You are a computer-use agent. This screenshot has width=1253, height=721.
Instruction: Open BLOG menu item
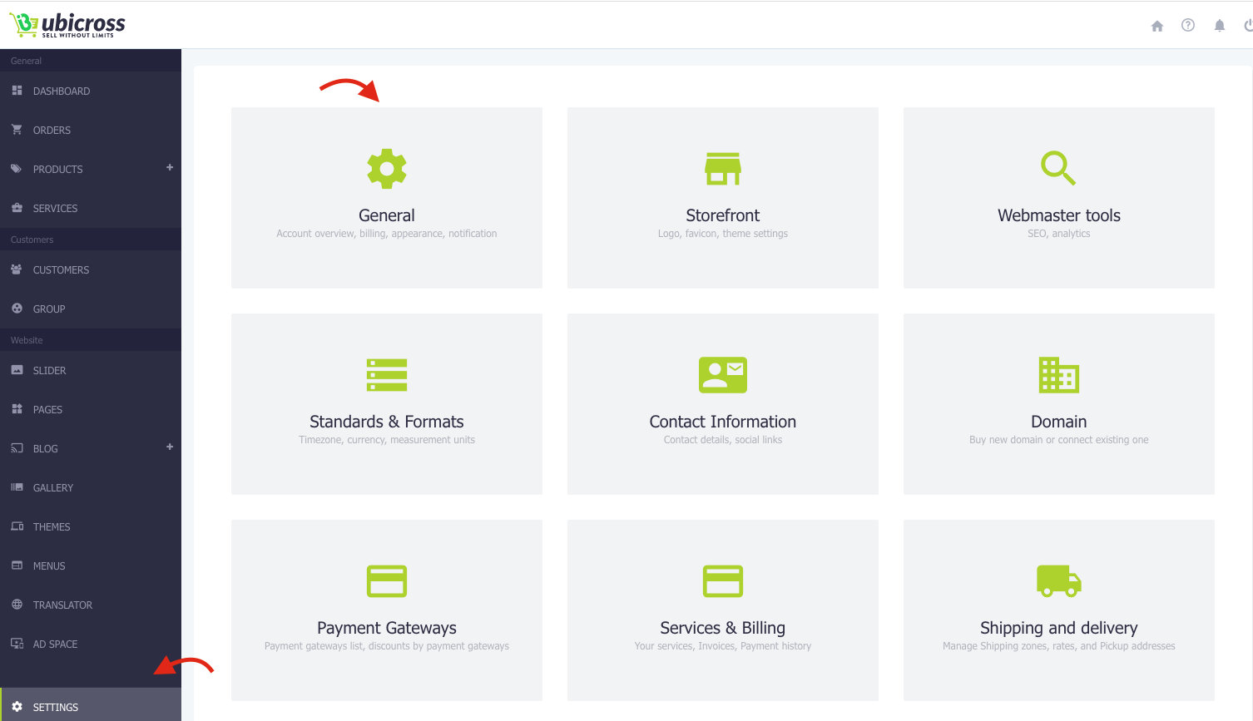(x=46, y=449)
